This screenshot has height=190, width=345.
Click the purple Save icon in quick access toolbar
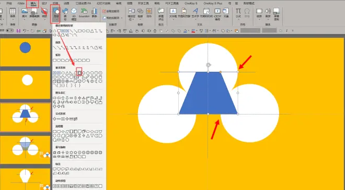coord(18,31)
